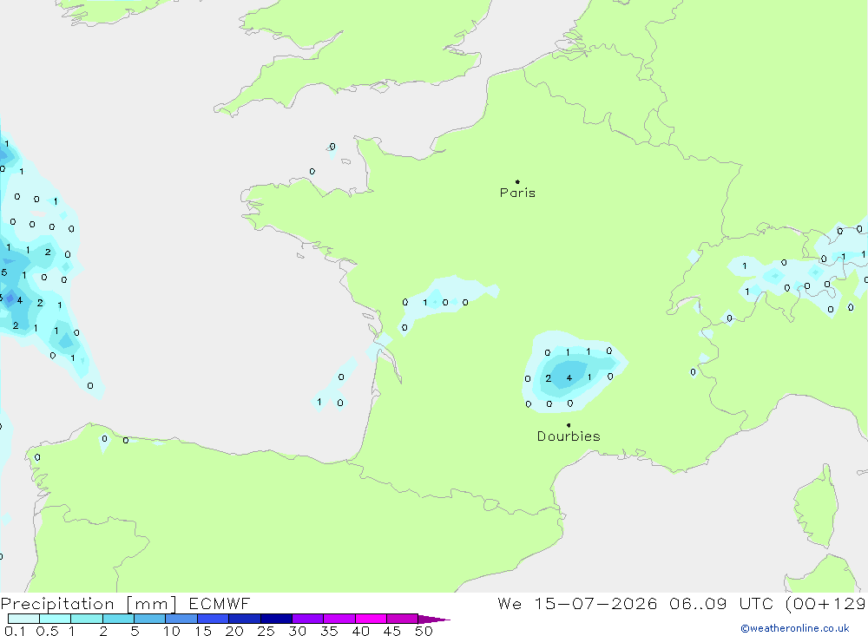Pick the navy swatch between 25 and 30
Viewport: 868px width, 636px height.
[x=276, y=619]
